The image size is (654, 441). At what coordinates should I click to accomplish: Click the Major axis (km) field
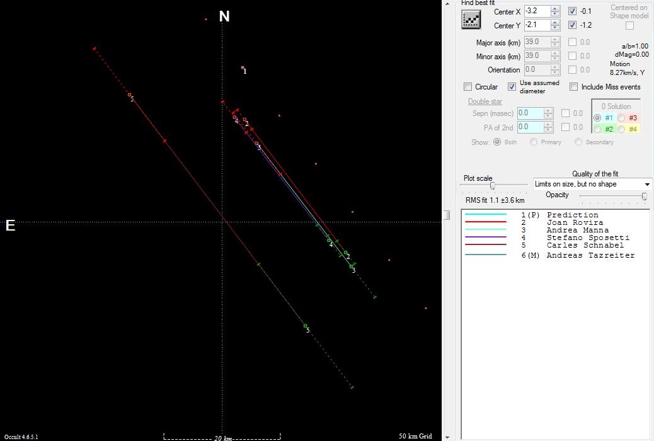[x=537, y=42]
